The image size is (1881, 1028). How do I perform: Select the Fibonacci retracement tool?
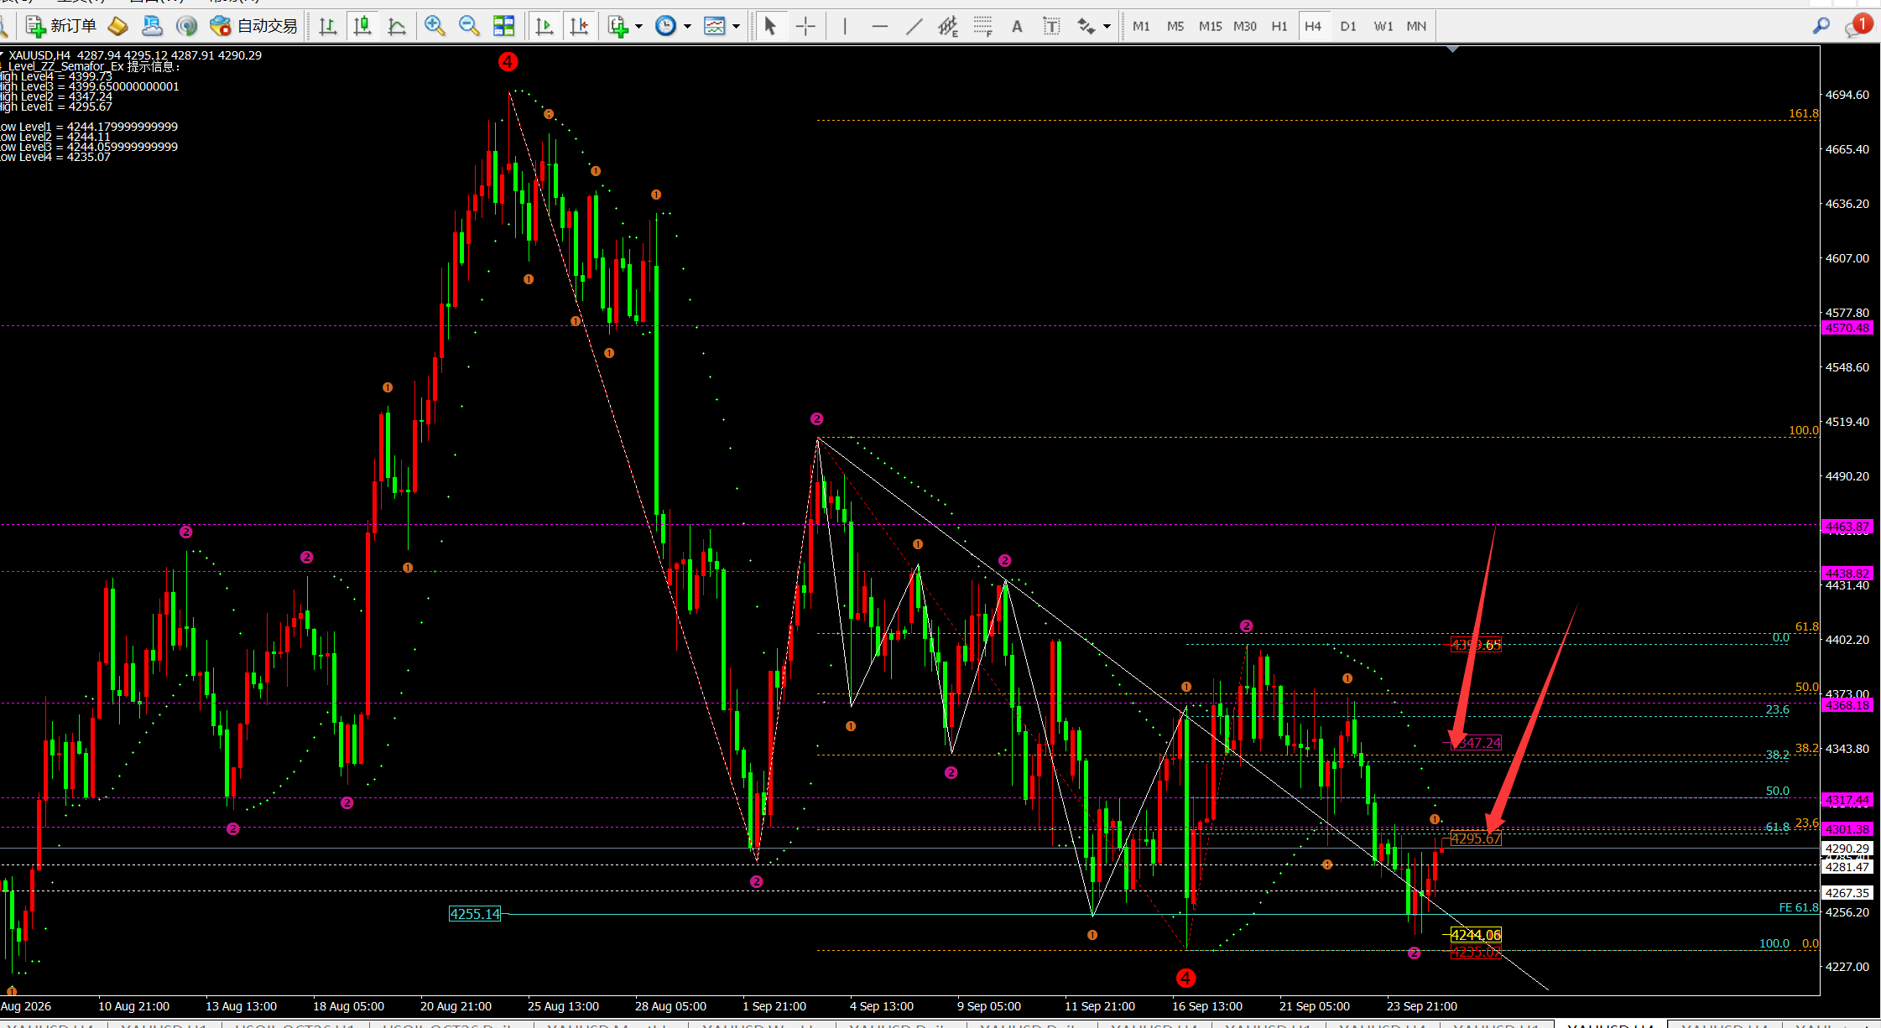pyautogui.click(x=982, y=26)
